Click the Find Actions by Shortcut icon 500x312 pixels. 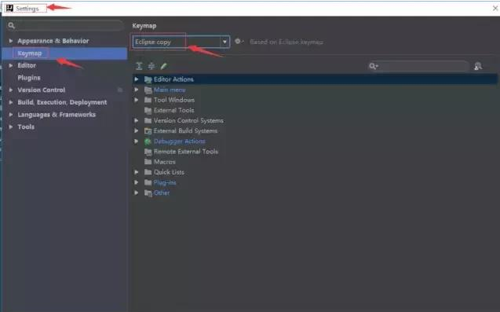point(478,66)
